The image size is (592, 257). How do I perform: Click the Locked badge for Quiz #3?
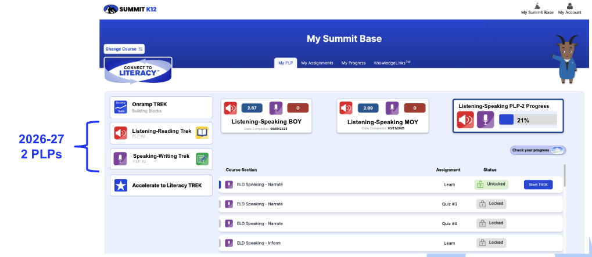click(x=491, y=204)
